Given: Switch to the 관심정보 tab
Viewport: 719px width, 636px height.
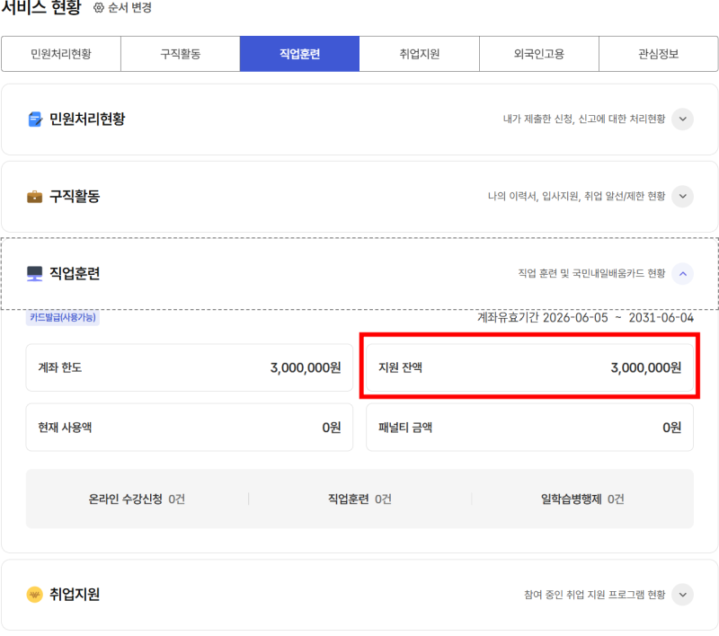Looking at the screenshot, I should 659,54.
